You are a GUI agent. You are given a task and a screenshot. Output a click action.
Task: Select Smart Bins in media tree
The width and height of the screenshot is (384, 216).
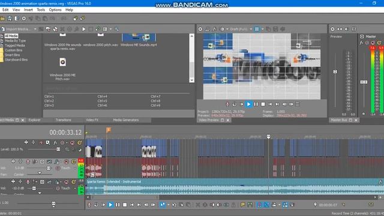click(x=12, y=55)
